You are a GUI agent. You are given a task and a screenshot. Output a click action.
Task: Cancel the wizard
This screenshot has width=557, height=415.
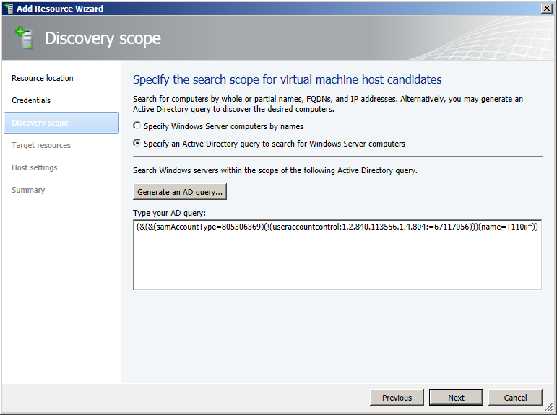(515, 398)
